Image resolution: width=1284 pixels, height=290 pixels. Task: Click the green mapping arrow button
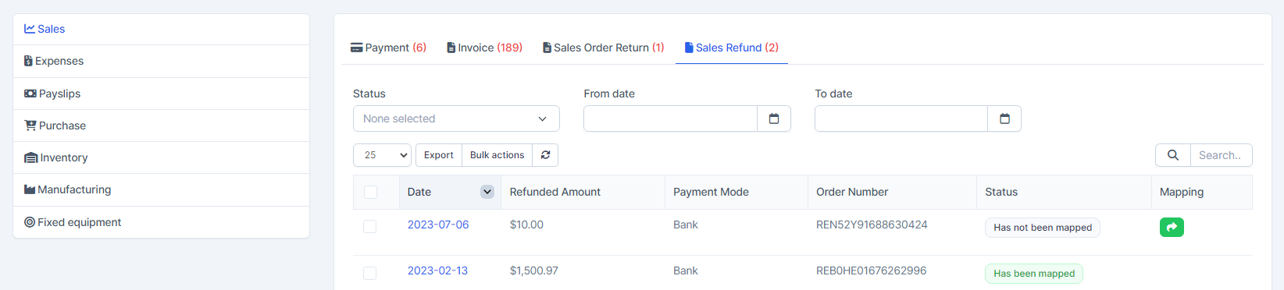click(x=1172, y=227)
